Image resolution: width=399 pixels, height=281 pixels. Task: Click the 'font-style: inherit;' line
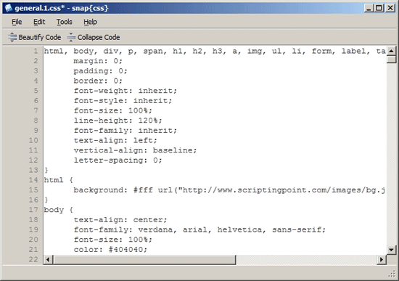click(123, 101)
